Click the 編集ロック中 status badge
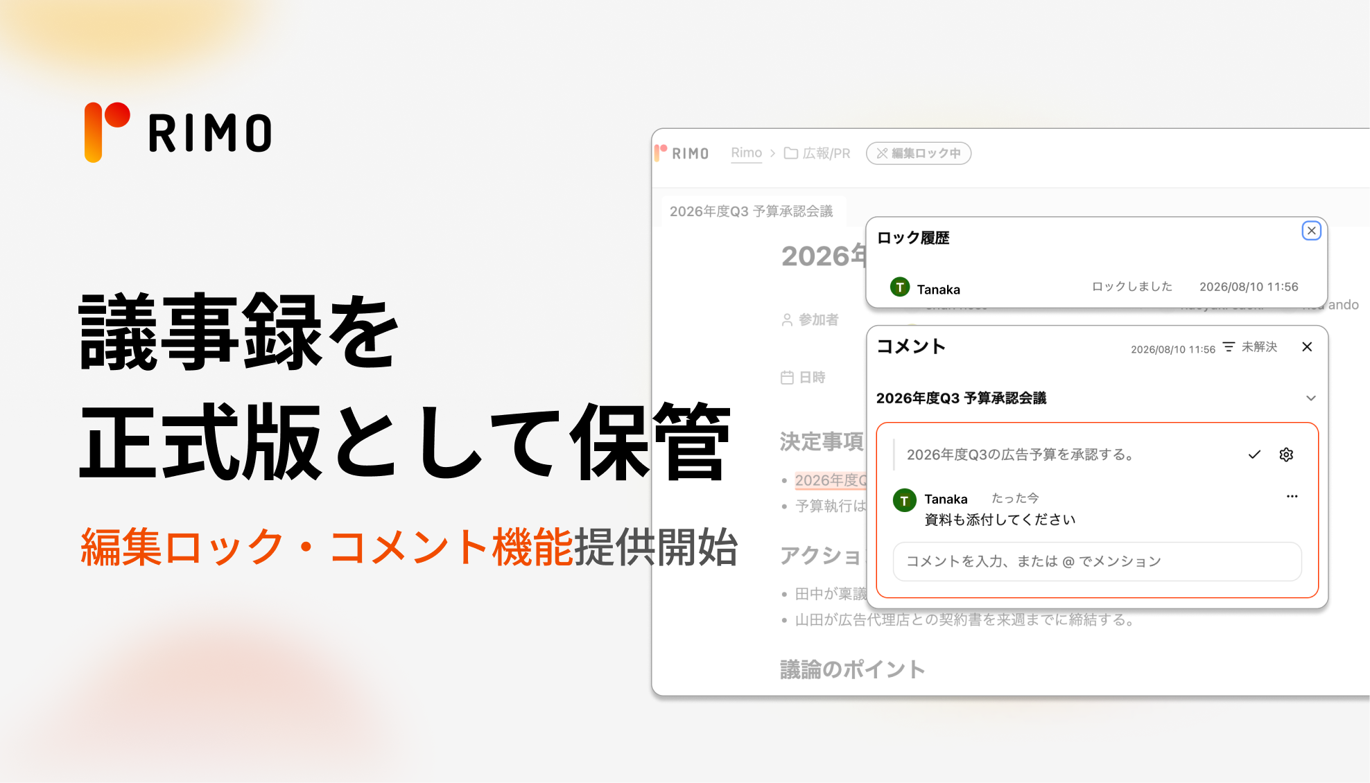 click(x=919, y=153)
